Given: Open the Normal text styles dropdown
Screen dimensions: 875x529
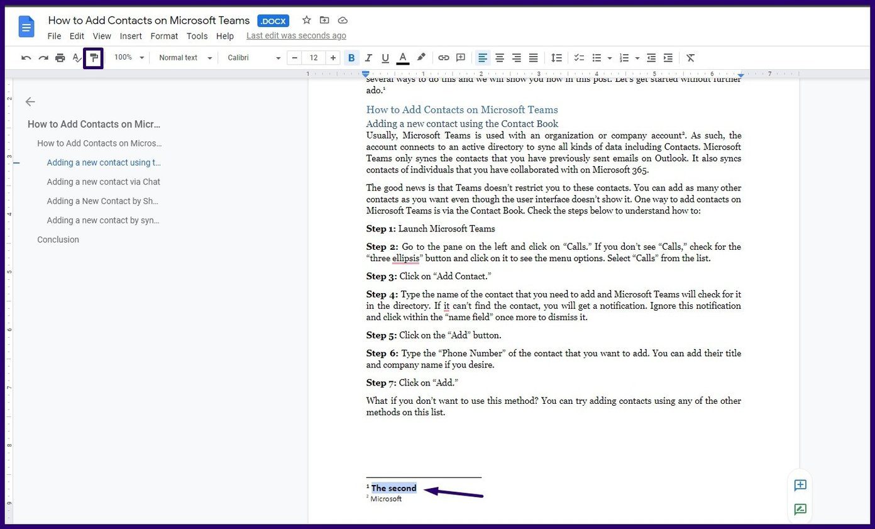Looking at the screenshot, I should (185, 58).
